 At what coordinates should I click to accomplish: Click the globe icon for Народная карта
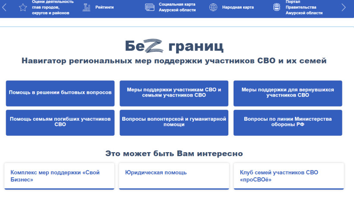[213, 7]
